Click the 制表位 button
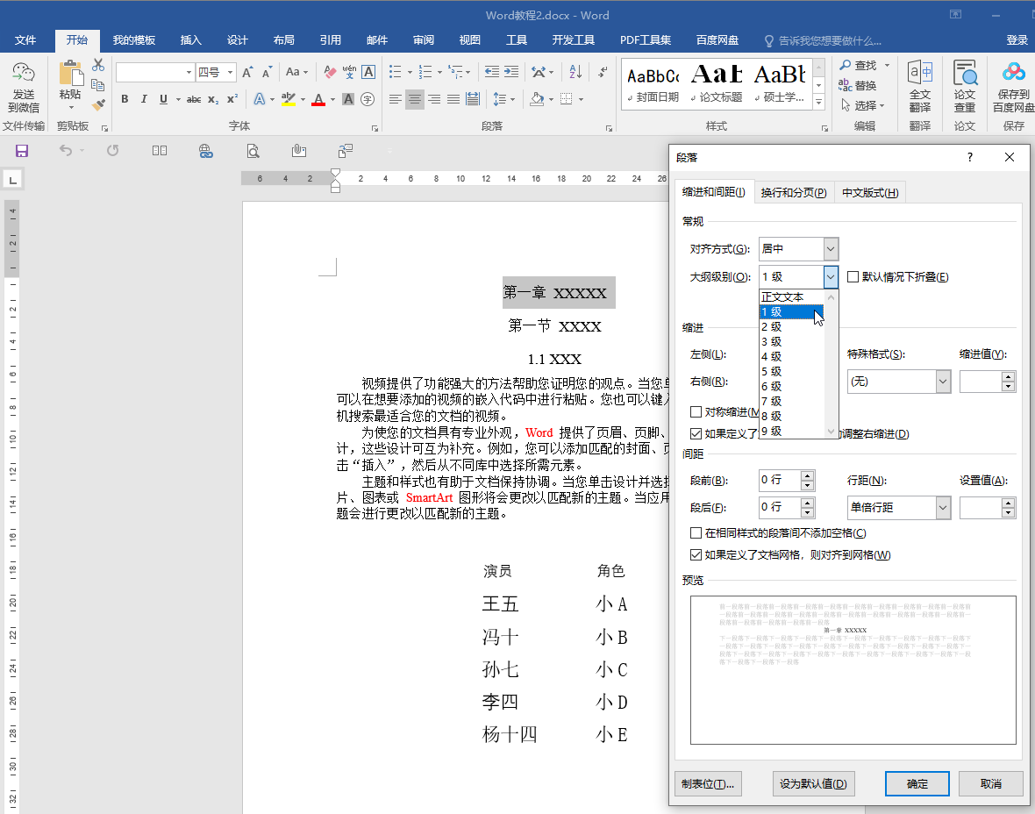This screenshot has height=814, width=1035. pos(708,783)
